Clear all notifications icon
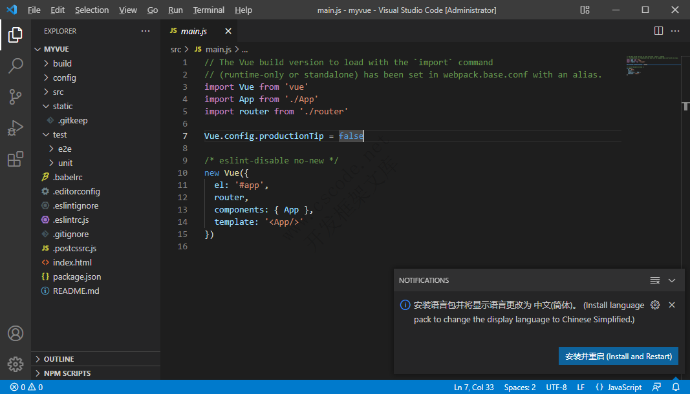This screenshot has width=690, height=394. click(x=655, y=280)
